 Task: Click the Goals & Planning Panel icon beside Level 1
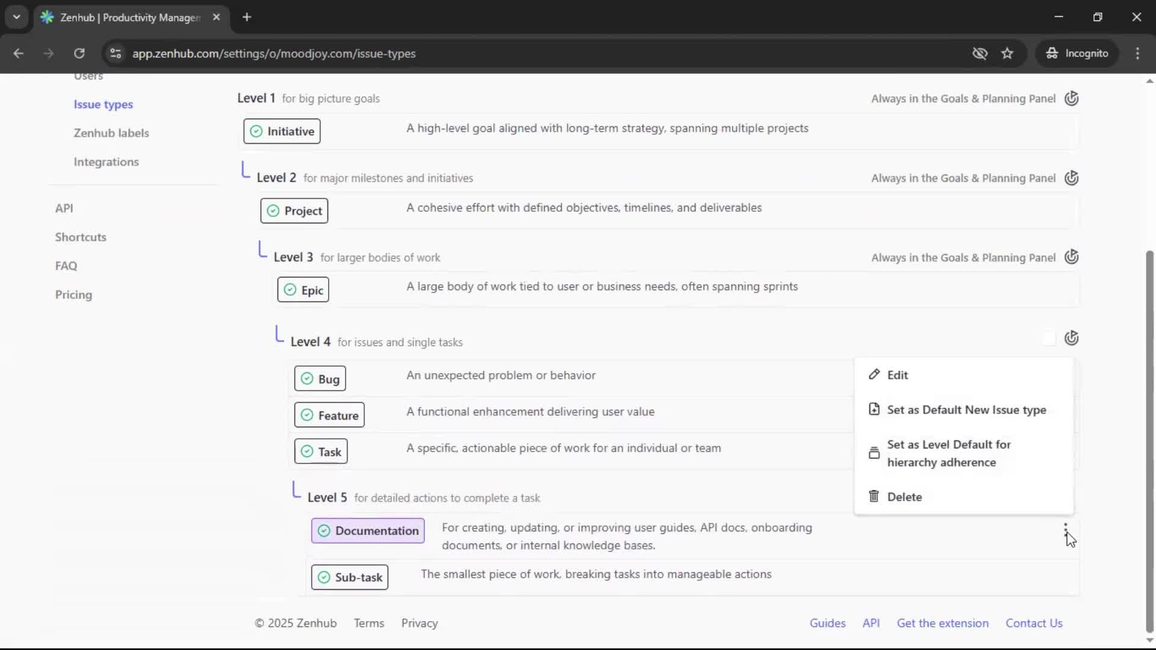[1072, 98]
